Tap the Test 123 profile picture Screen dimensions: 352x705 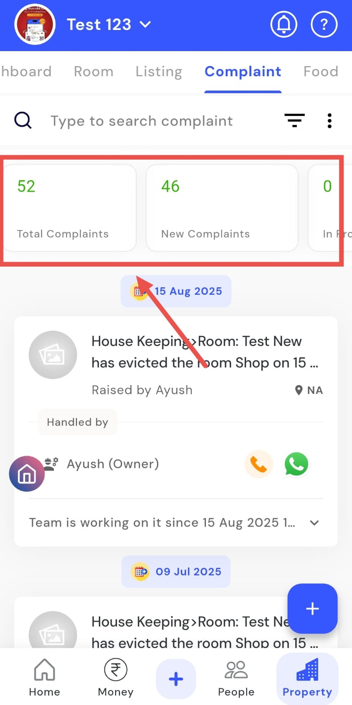[35, 25]
